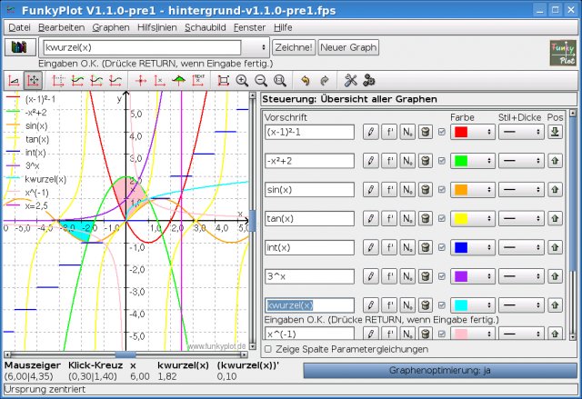Toggle visibility checkbox for (x-1)²-1 graph
The image size is (582, 399).
(442, 132)
